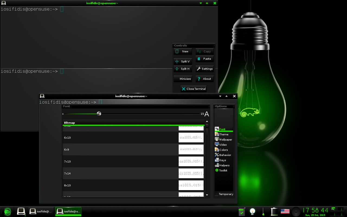Click the light bulb icon in the taskbar
The width and height of the screenshot is (347, 217).
253,211
